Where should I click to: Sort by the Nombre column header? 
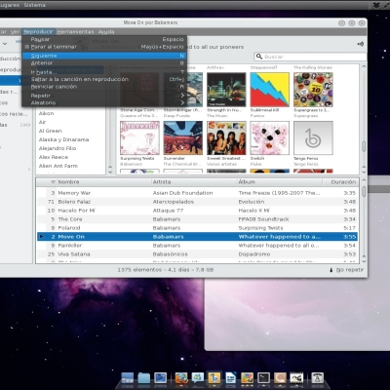pos(104,182)
